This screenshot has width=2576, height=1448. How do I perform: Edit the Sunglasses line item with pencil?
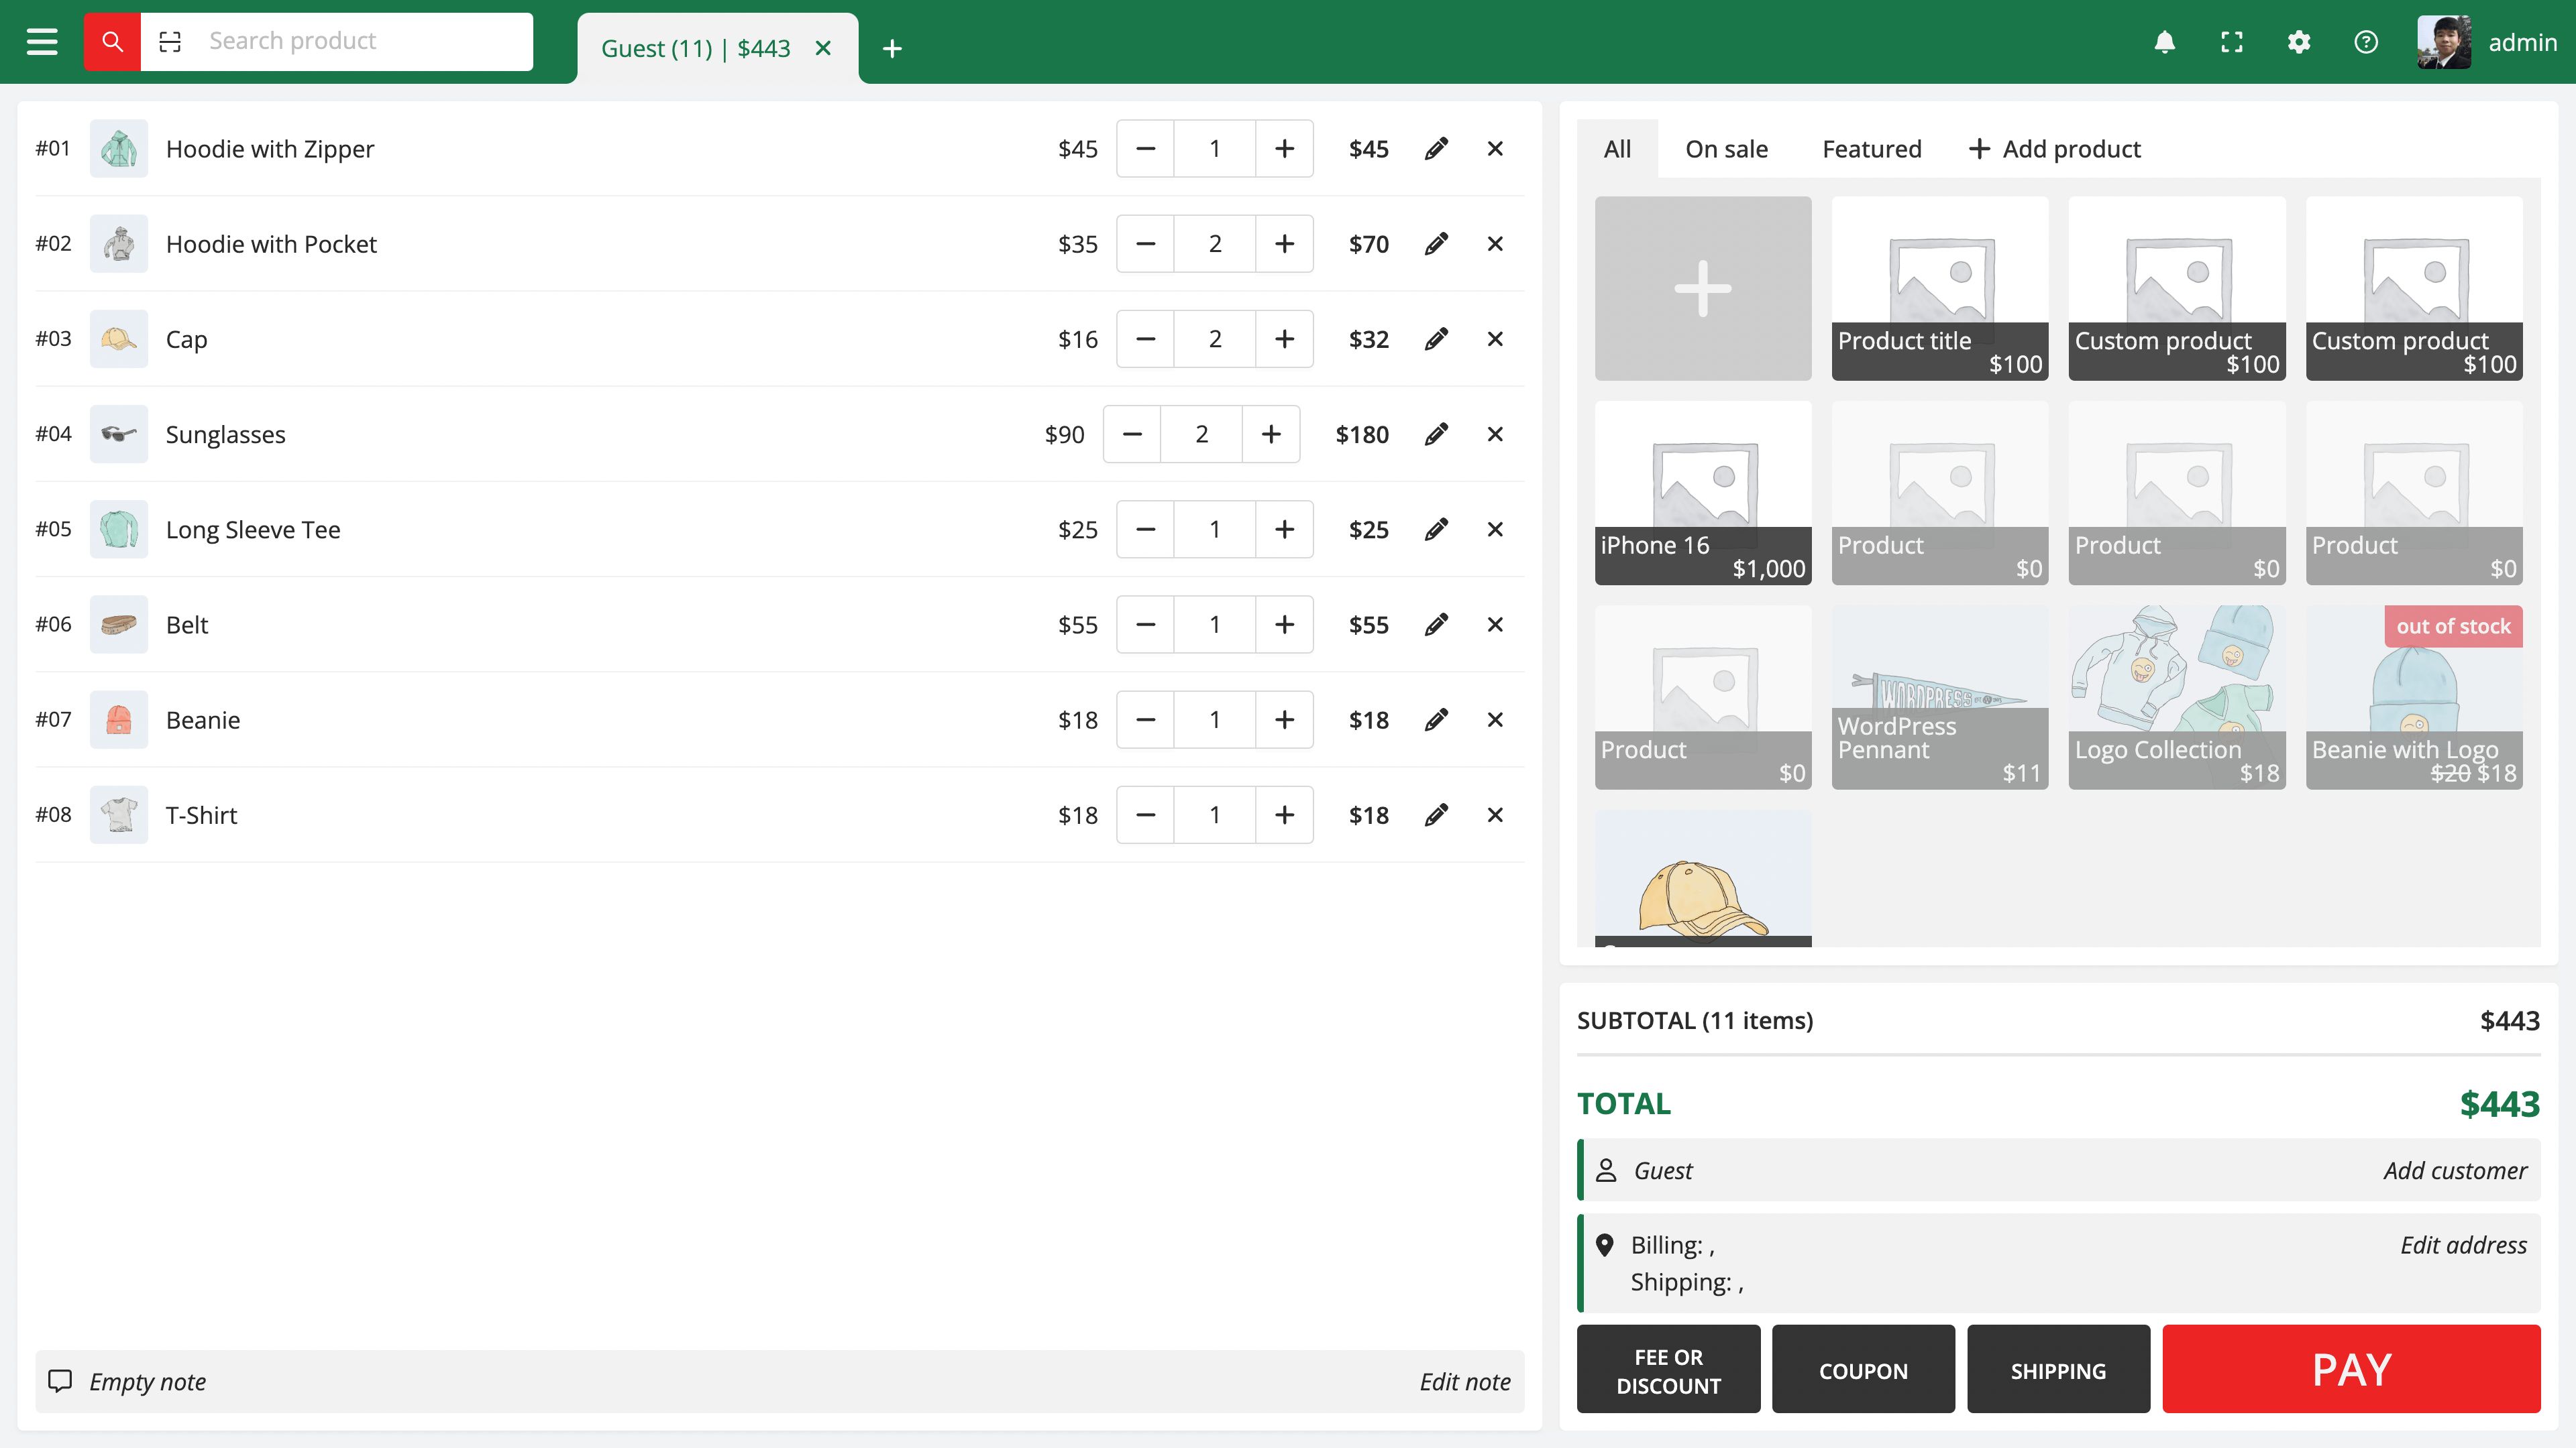click(x=1436, y=434)
